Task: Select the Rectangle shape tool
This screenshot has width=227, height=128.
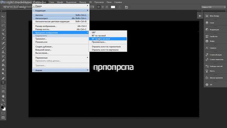Action: tap(3, 92)
